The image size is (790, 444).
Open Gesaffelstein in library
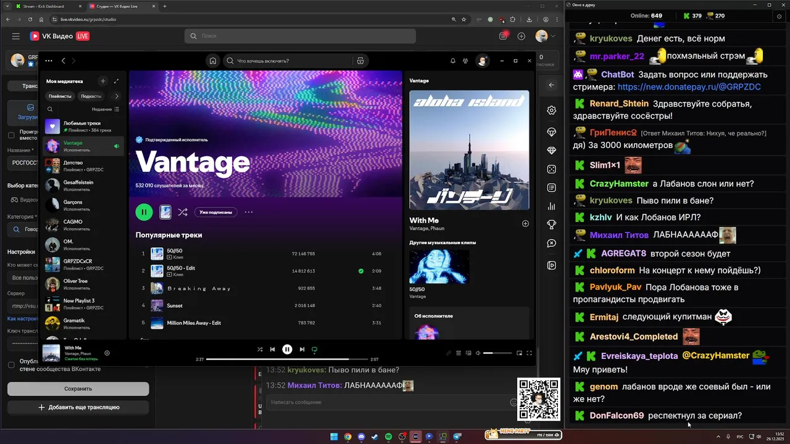click(83, 186)
